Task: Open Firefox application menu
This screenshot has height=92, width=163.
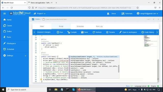Action: pos(160,8)
